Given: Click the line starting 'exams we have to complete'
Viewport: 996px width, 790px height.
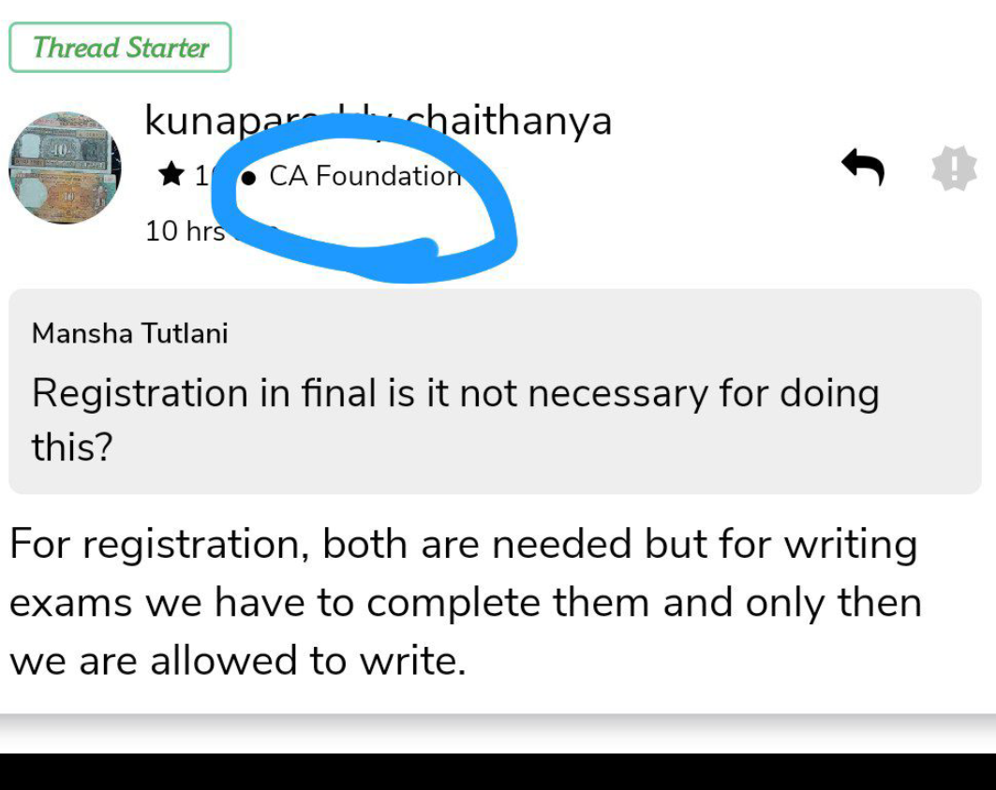Looking at the screenshot, I should tap(465, 603).
